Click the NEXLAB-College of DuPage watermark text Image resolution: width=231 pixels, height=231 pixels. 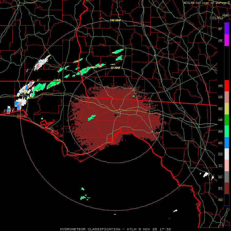[207, 3]
